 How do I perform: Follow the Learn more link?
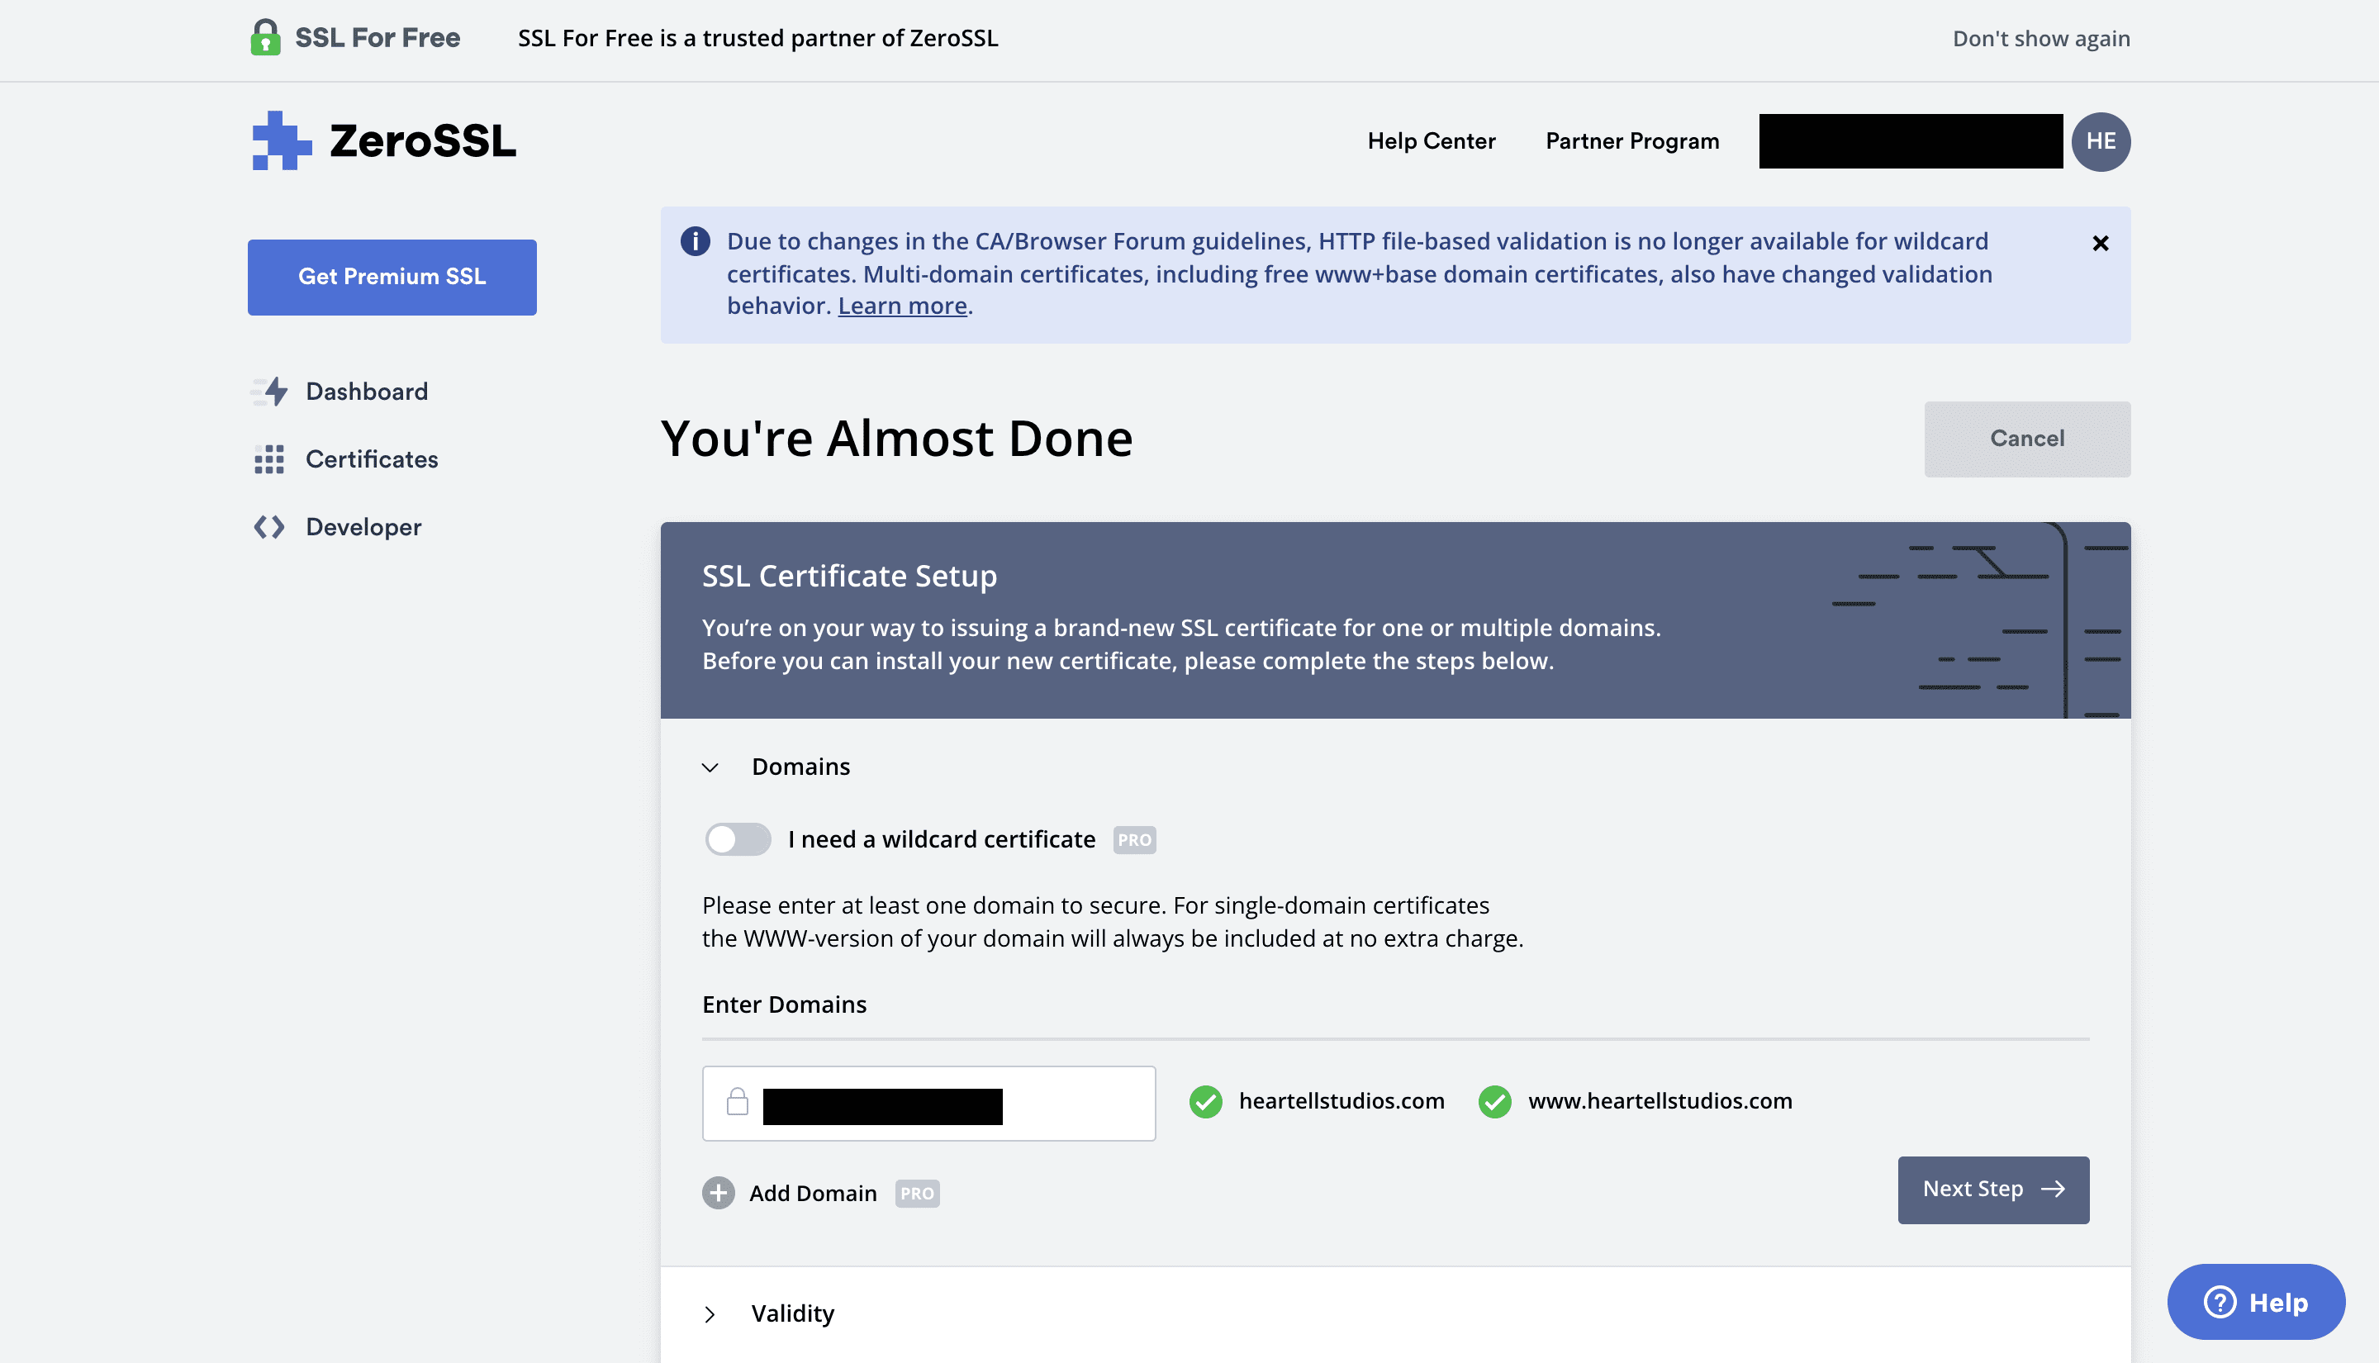(x=902, y=306)
